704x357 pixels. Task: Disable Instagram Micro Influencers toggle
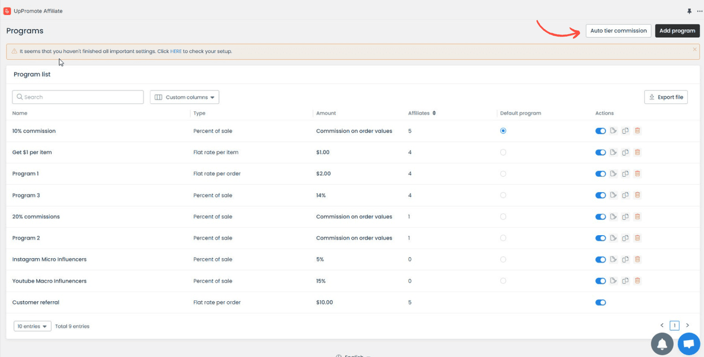click(x=601, y=259)
